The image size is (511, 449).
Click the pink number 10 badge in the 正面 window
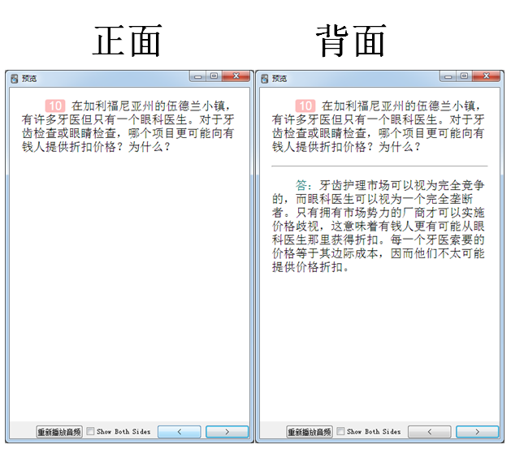pyautogui.click(x=55, y=106)
